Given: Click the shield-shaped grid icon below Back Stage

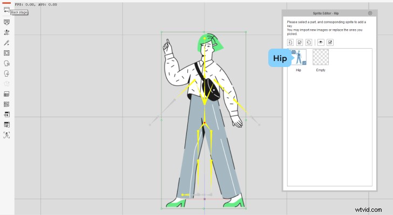Looking at the screenshot, I should point(6,22).
